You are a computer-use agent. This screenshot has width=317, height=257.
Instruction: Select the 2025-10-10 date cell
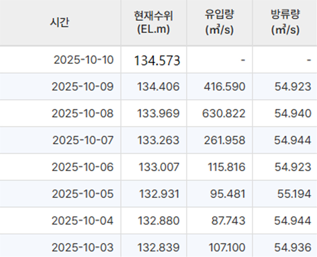pos(83,60)
